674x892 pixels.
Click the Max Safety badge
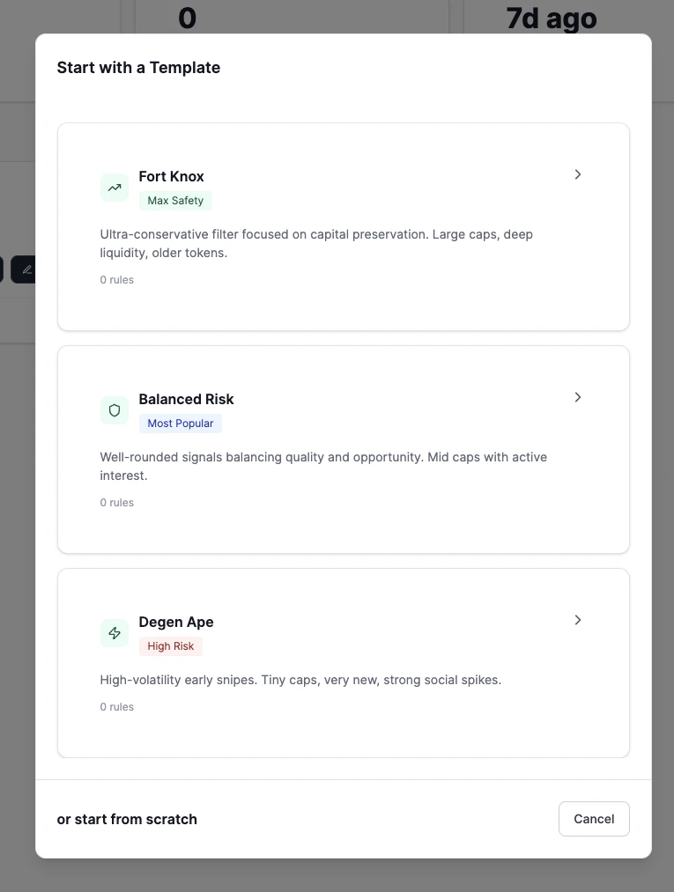(175, 201)
